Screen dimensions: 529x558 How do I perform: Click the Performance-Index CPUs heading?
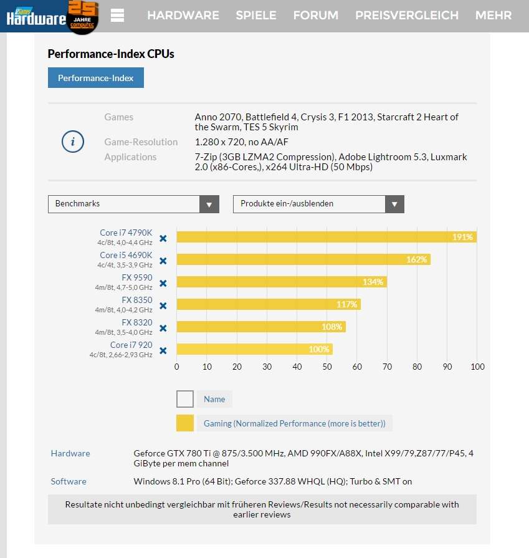pos(111,54)
